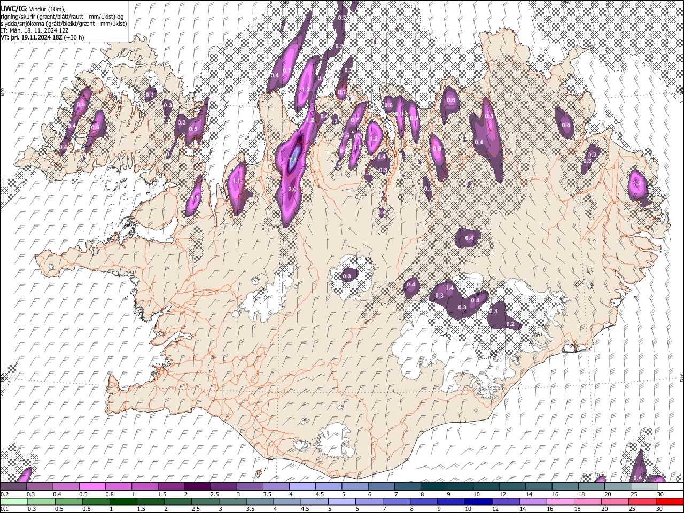
Task: Pick the pale grey upper swatch at 25
Action: tap(643, 487)
